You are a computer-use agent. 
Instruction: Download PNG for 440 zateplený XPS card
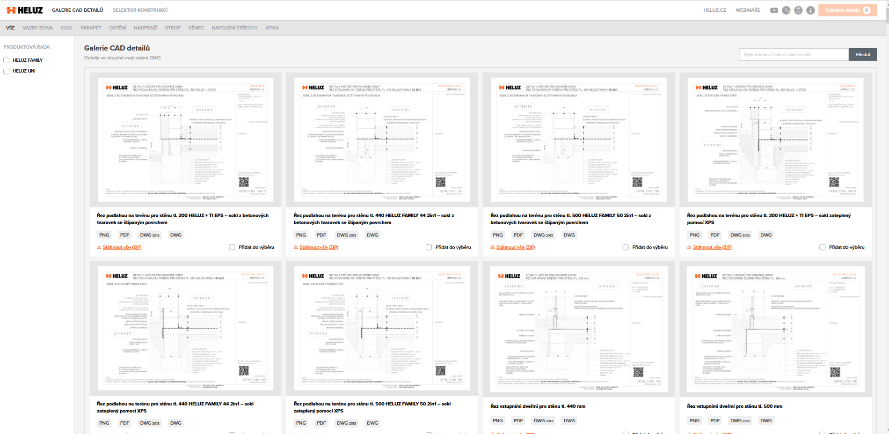pos(104,423)
